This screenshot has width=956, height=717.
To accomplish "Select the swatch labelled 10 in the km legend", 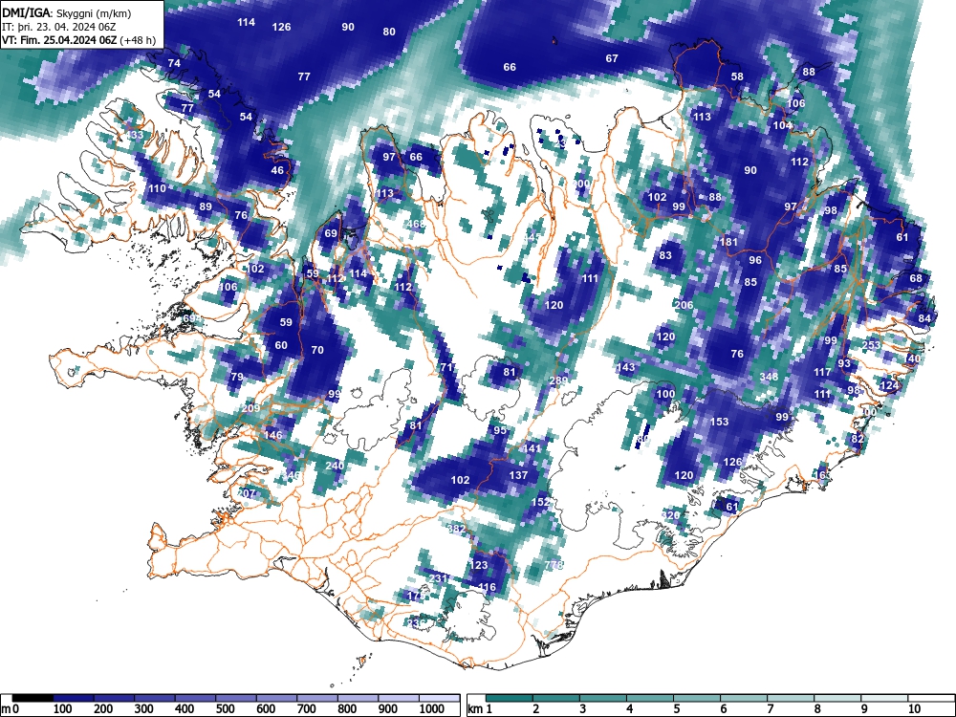I will pyautogui.click(x=931, y=698).
